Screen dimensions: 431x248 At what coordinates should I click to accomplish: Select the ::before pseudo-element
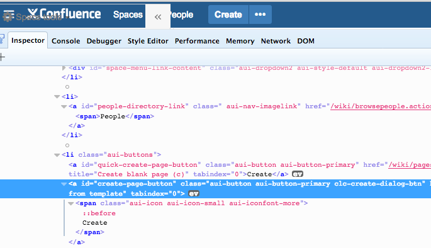(99, 213)
